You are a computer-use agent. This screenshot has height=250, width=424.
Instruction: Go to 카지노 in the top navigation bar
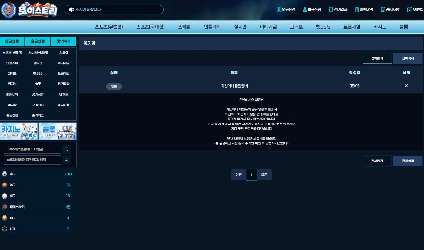tap(380, 27)
